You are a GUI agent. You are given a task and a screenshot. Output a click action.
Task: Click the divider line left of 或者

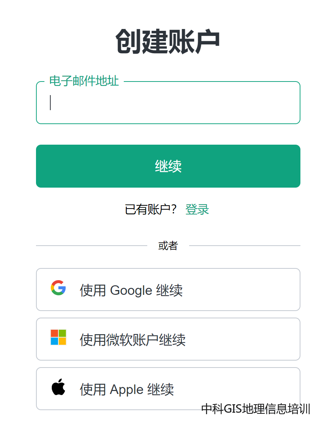(x=91, y=246)
